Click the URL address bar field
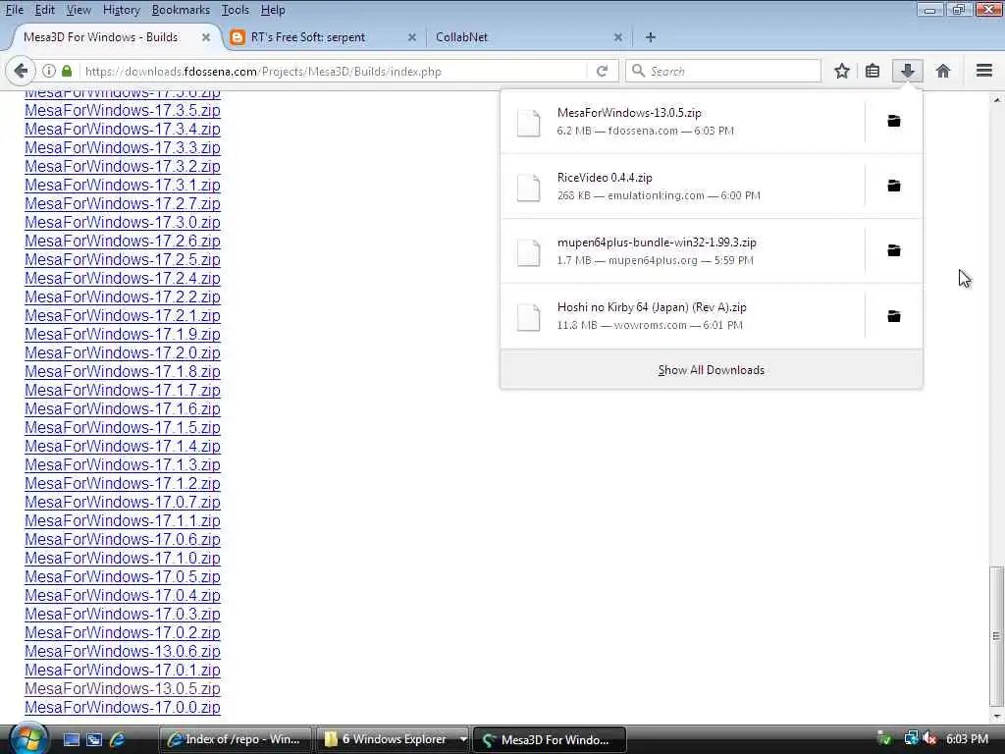 [334, 71]
